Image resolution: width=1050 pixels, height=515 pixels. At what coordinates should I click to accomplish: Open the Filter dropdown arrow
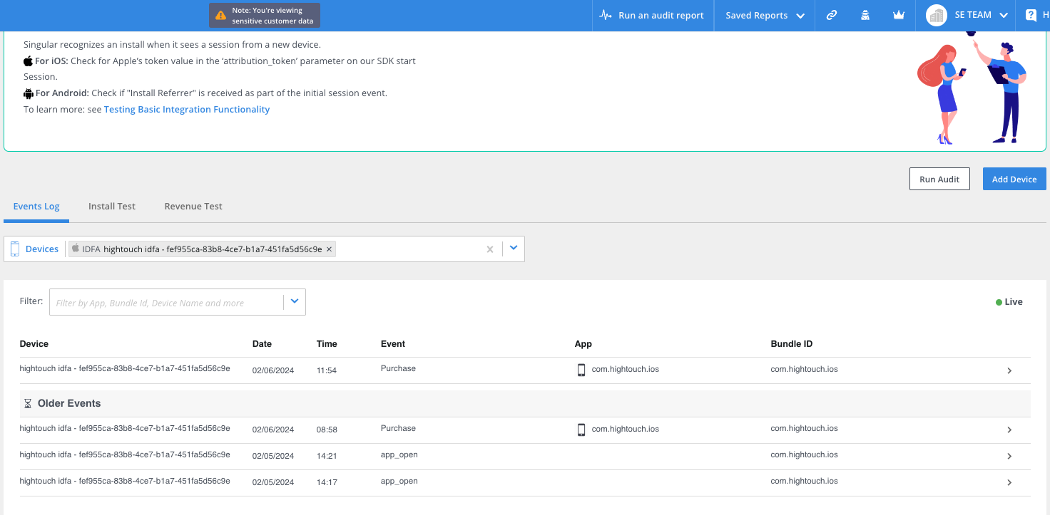295,302
